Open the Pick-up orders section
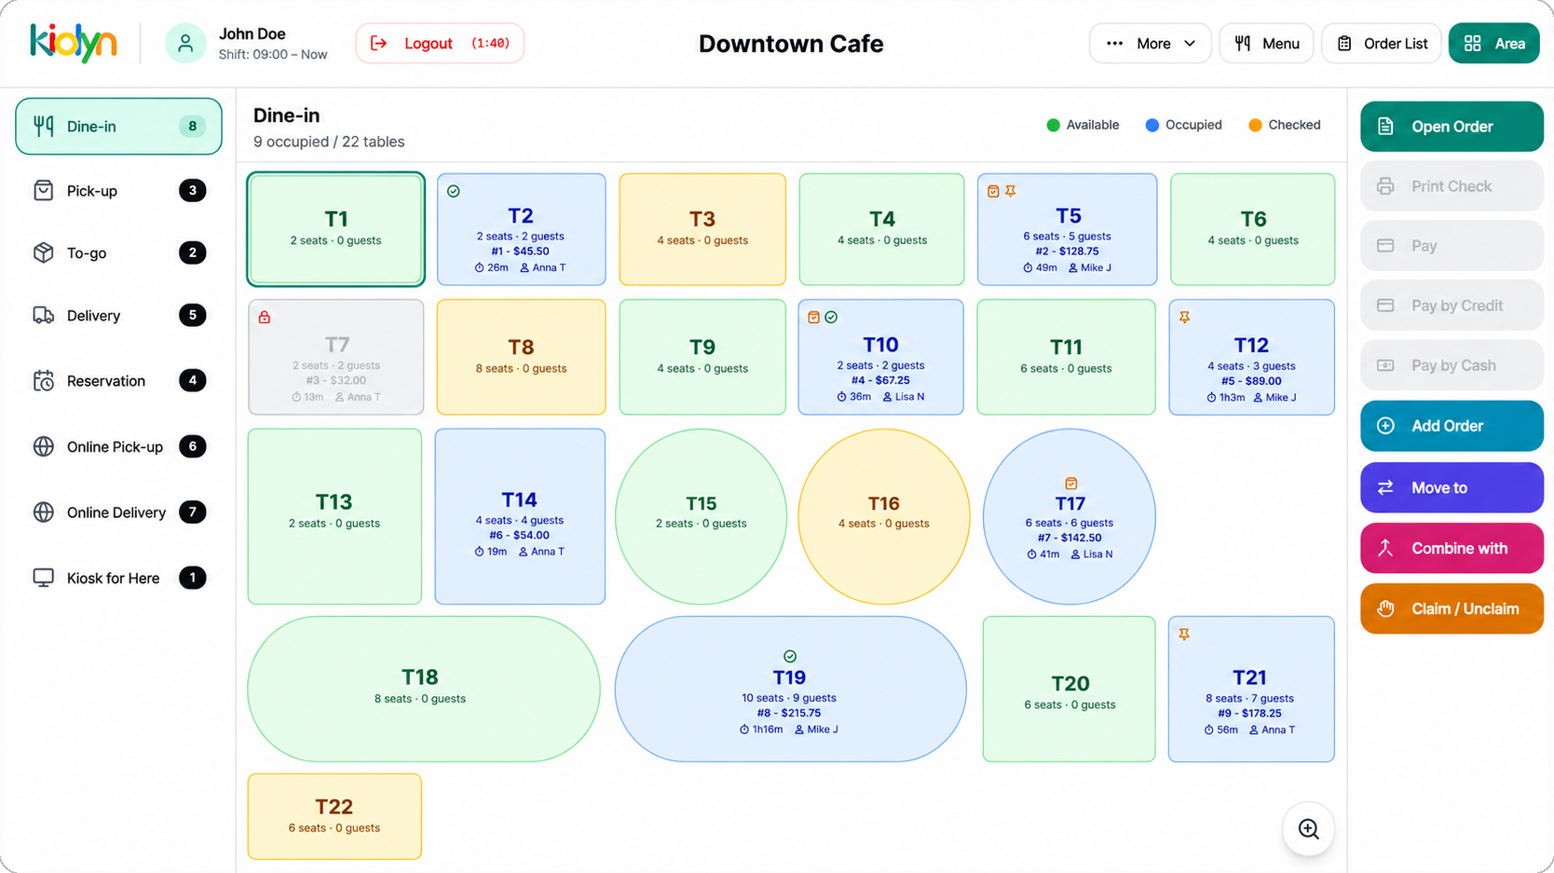Image resolution: width=1554 pixels, height=873 pixels. pyautogui.click(x=118, y=190)
